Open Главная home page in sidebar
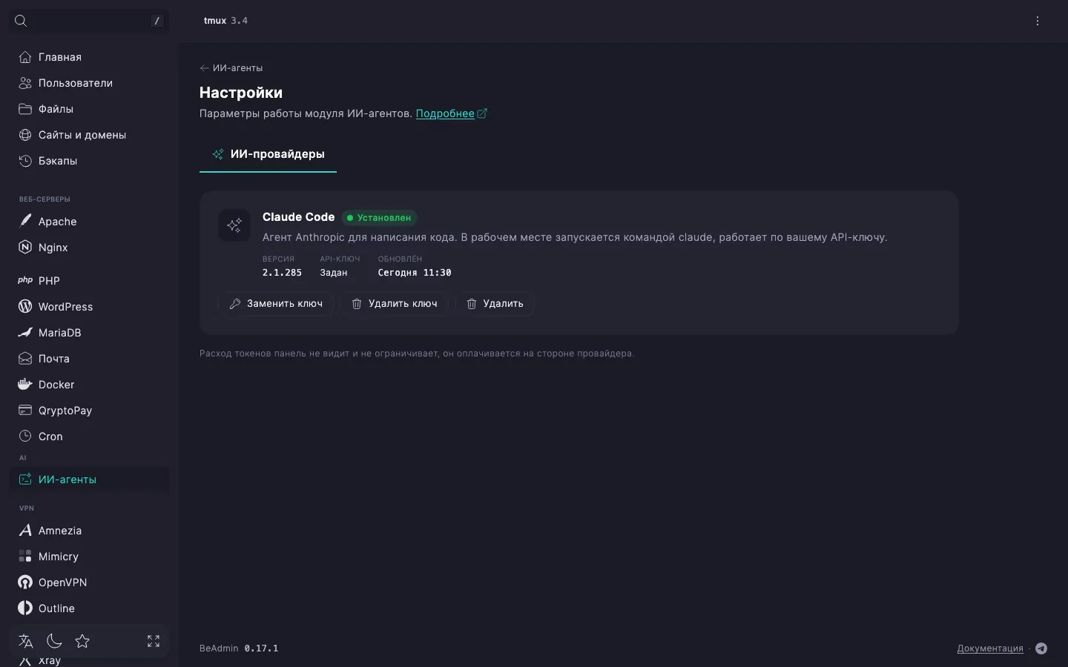Viewport: 1068px width, 667px height. point(89,57)
